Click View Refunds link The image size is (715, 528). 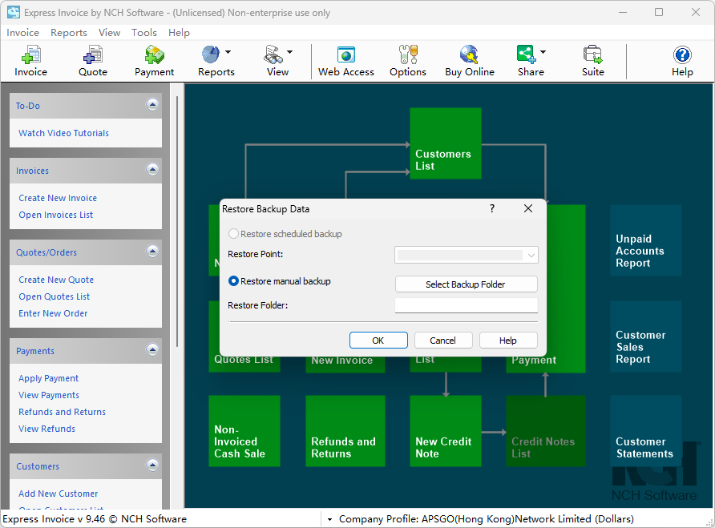[47, 429]
